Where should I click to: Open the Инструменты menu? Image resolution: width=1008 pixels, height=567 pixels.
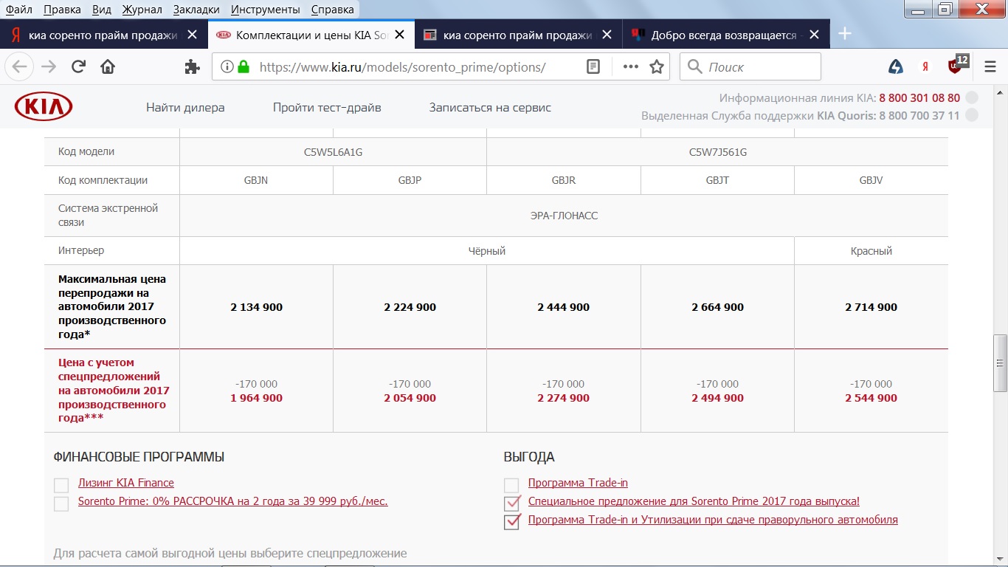[265, 10]
